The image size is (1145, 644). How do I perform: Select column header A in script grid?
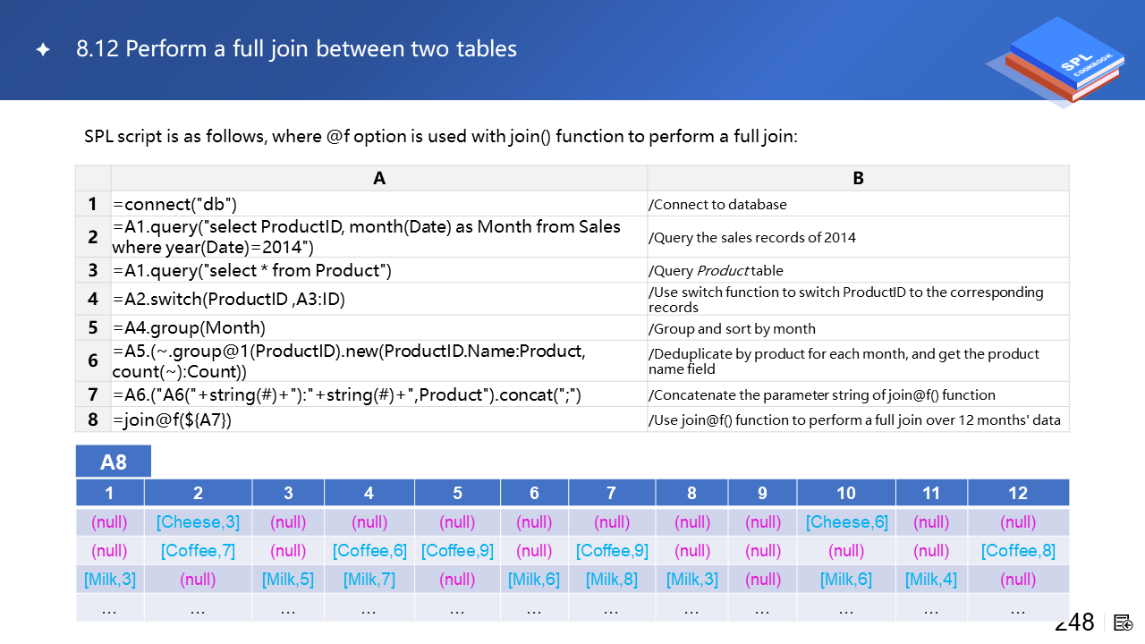tap(379, 178)
